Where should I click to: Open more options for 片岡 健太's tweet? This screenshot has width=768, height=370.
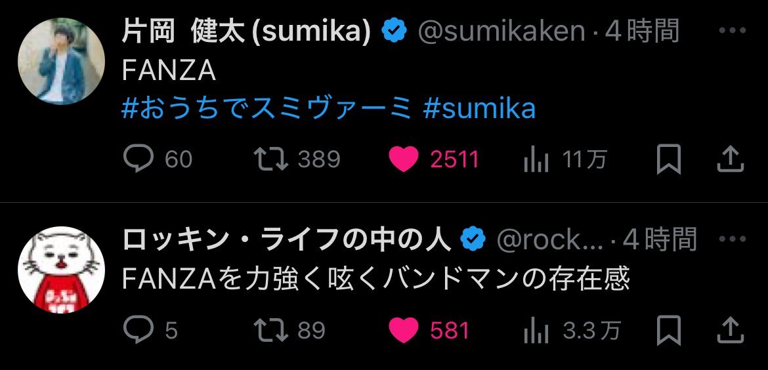pyautogui.click(x=731, y=31)
